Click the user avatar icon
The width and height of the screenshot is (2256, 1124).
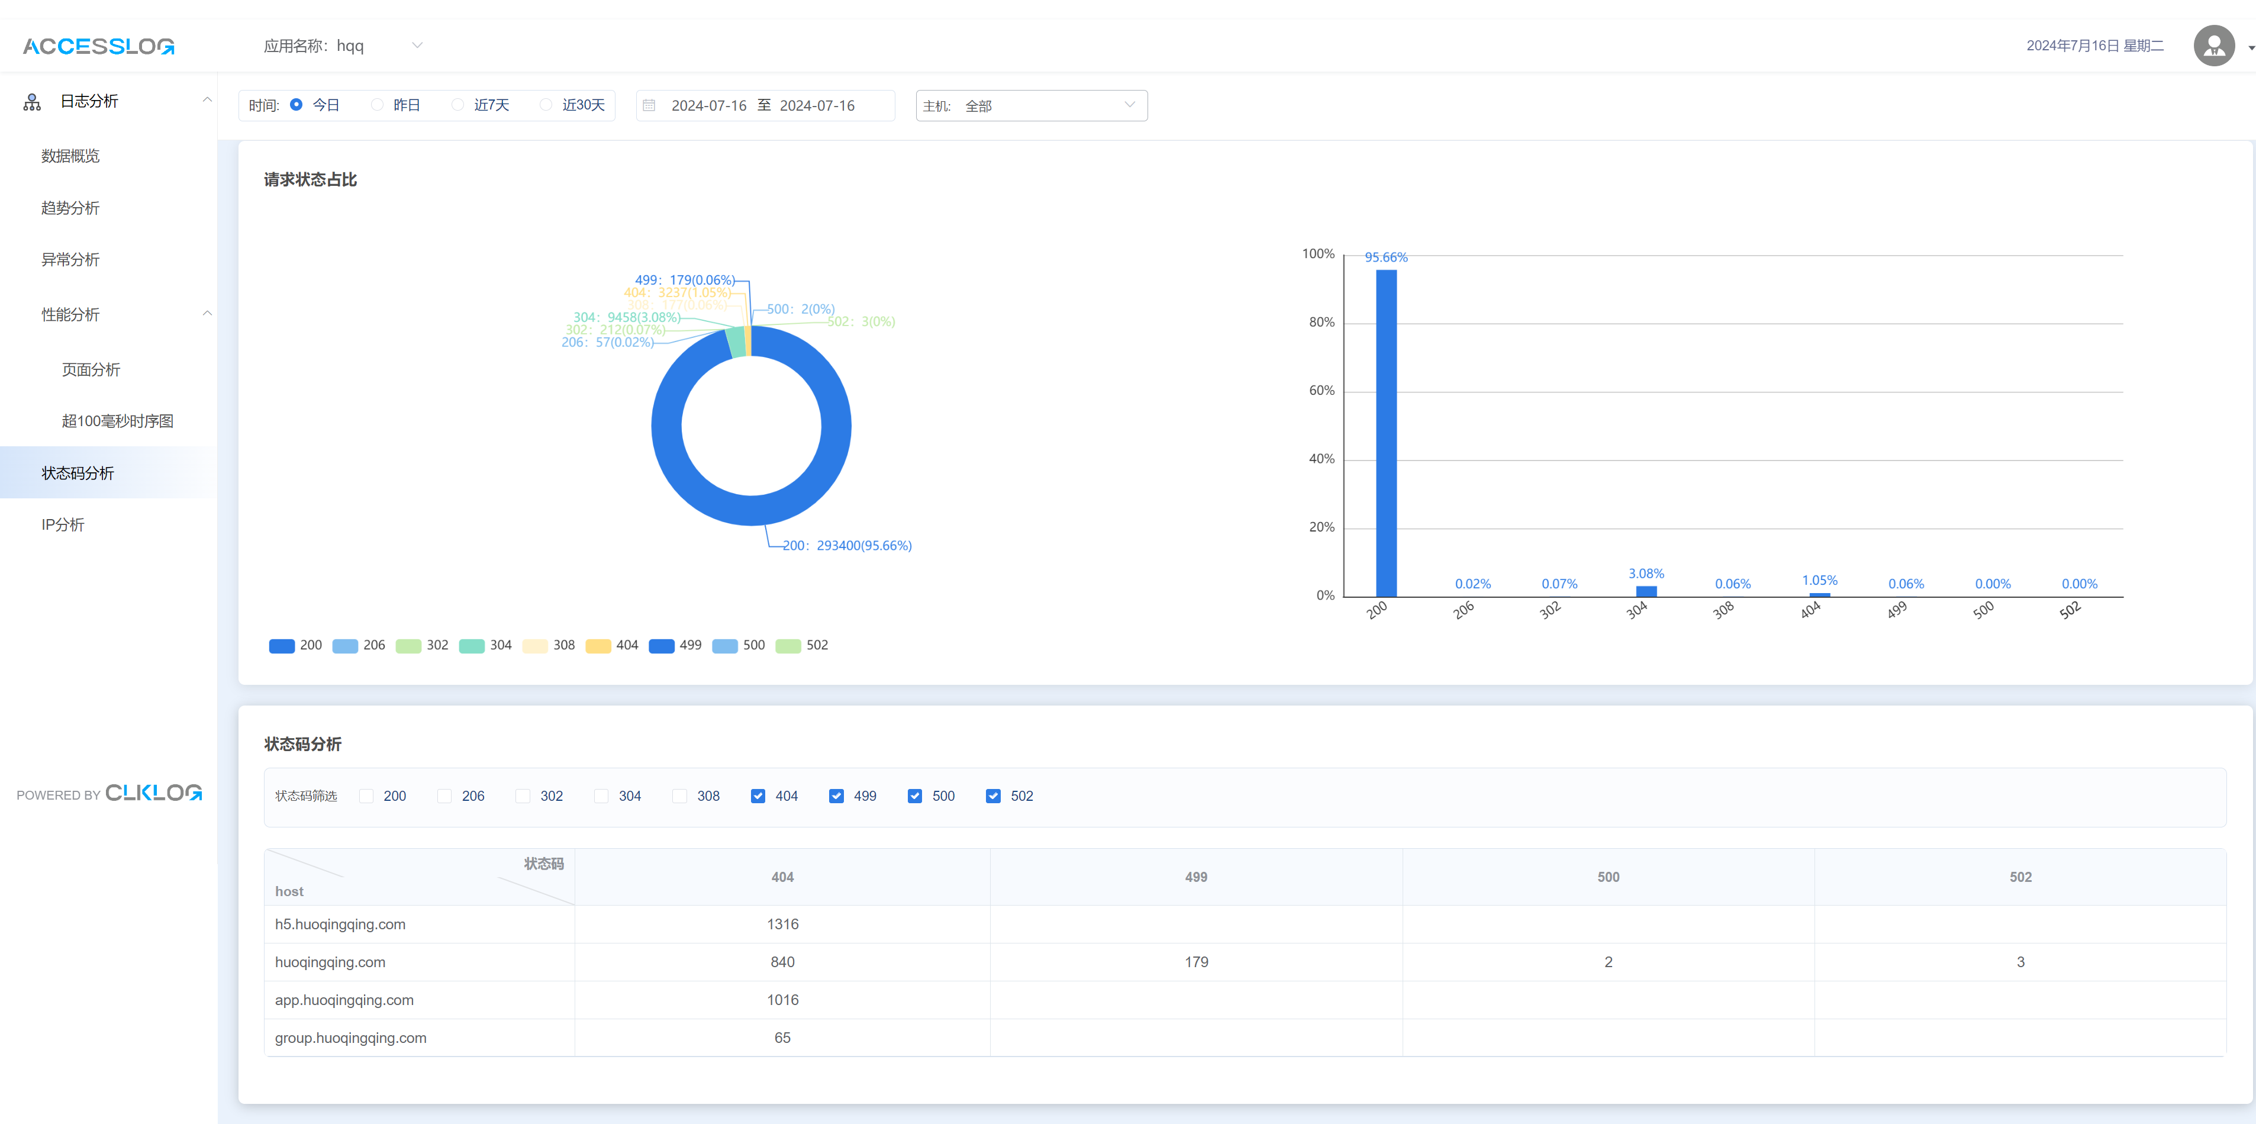point(2213,46)
